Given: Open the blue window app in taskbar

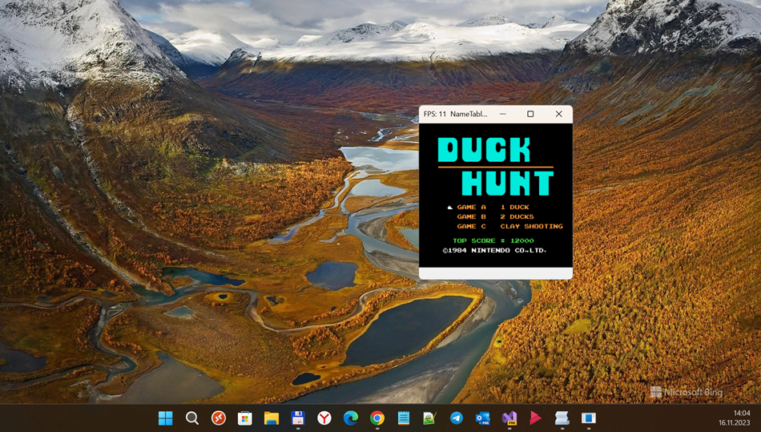Looking at the screenshot, I should click(588, 418).
